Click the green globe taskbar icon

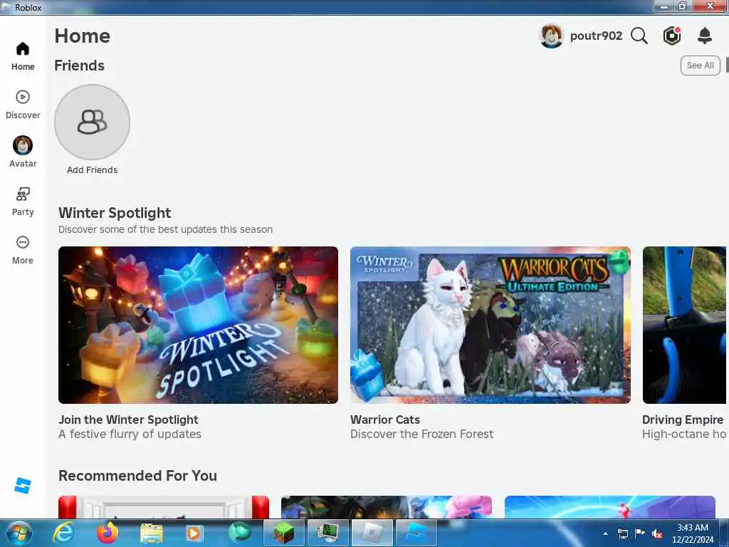click(x=239, y=533)
